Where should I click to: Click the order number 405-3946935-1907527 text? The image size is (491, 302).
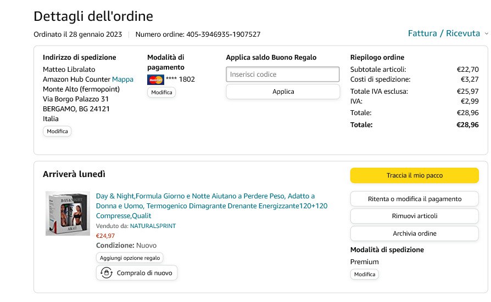(223, 35)
